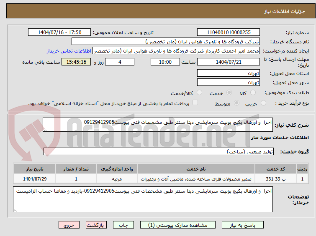Select the کالا radio button
The height and width of the screenshot is (236, 316).
(253, 93)
